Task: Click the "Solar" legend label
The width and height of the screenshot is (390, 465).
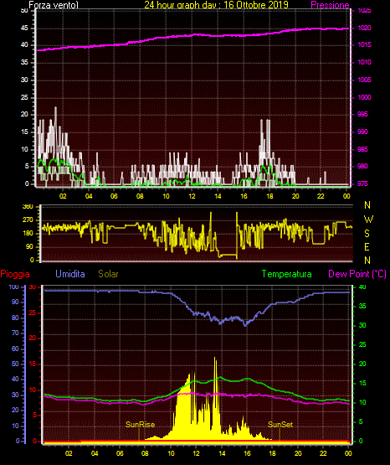Action: click(x=109, y=274)
